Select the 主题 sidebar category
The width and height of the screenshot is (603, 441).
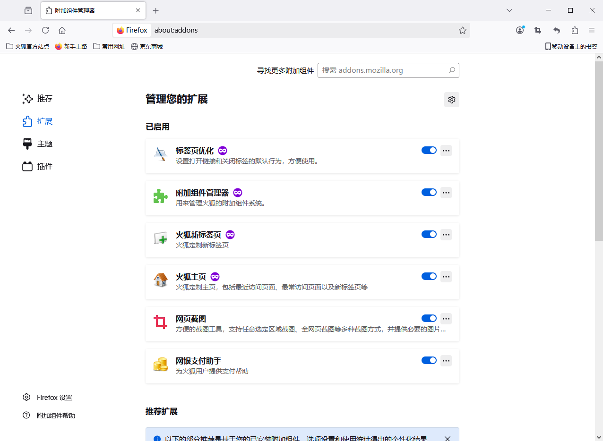pyautogui.click(x=37, y=144)
